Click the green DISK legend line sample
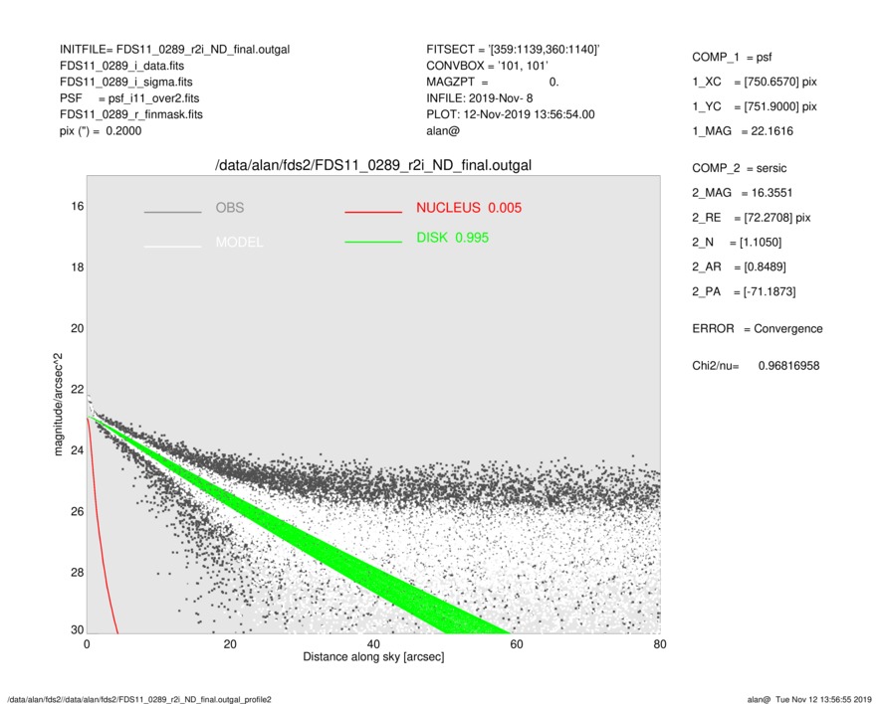The width and height of the screenshot is (881, 704). pyautogui.click(x=373, y=242)
